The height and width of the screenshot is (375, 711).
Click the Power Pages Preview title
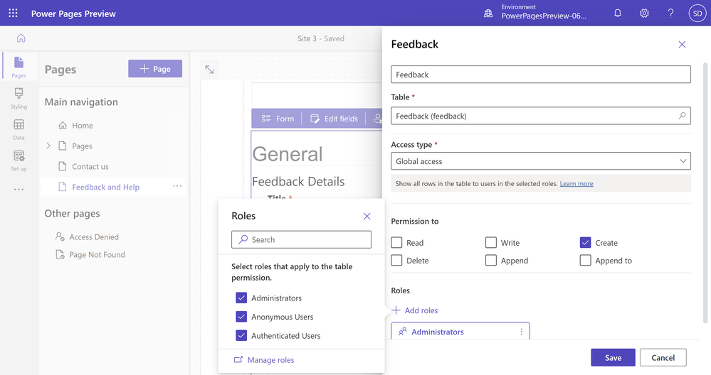tap(73, 13)
